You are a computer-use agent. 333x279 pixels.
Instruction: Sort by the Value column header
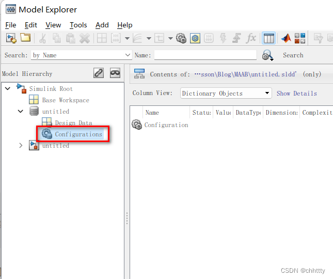point(223,112)
